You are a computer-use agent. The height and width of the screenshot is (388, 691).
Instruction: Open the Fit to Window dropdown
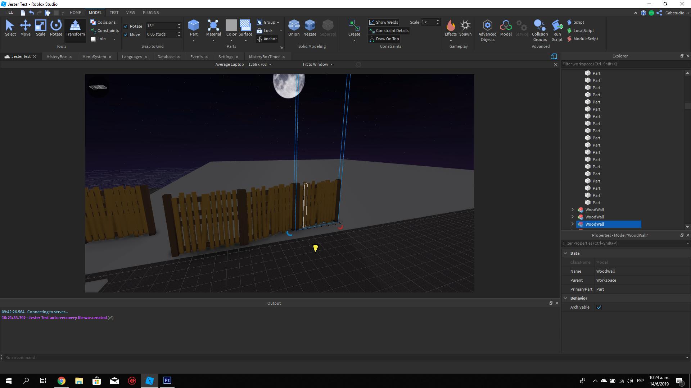tap(318, 64)
